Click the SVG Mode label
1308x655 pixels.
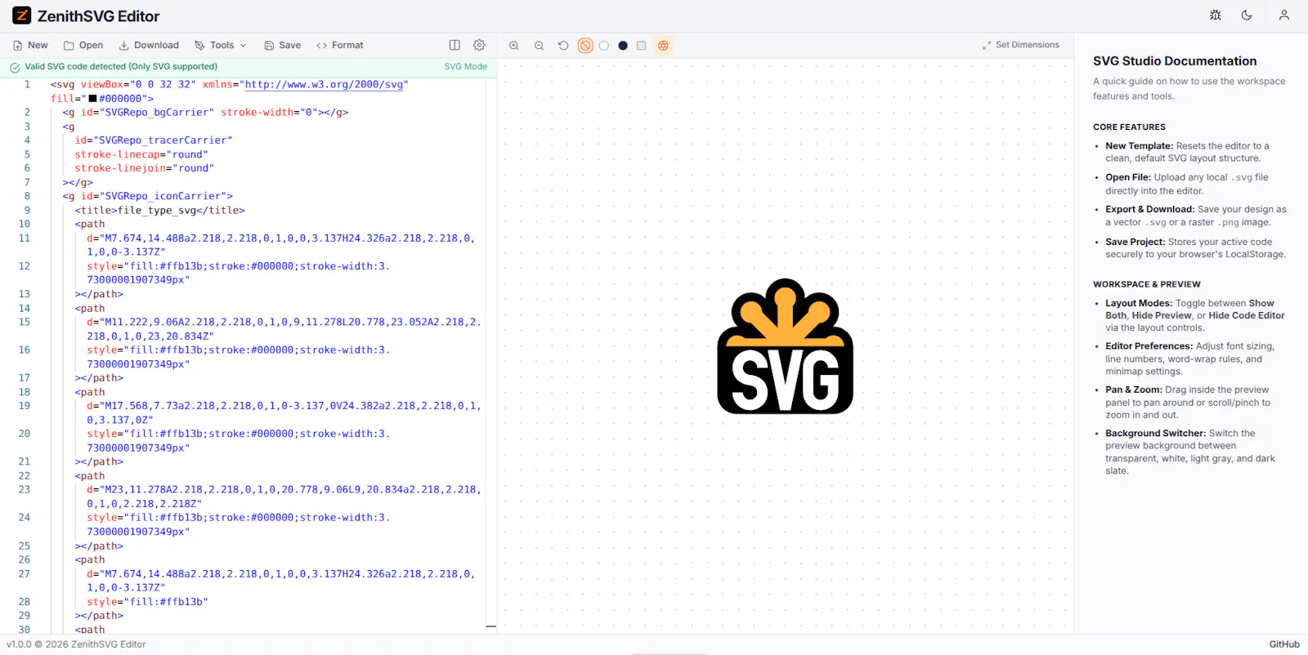point(466,67)
